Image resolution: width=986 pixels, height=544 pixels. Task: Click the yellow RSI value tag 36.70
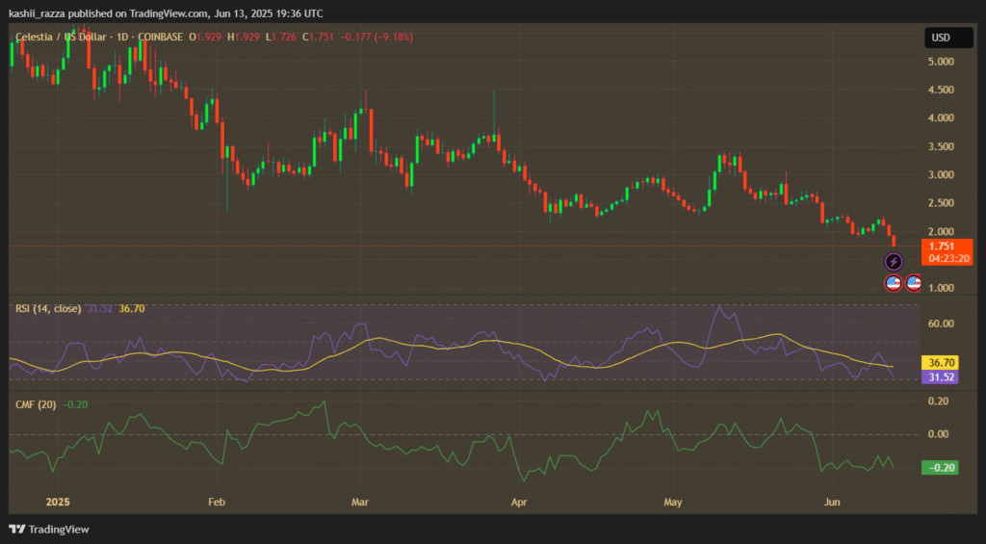tap(940, 362)
